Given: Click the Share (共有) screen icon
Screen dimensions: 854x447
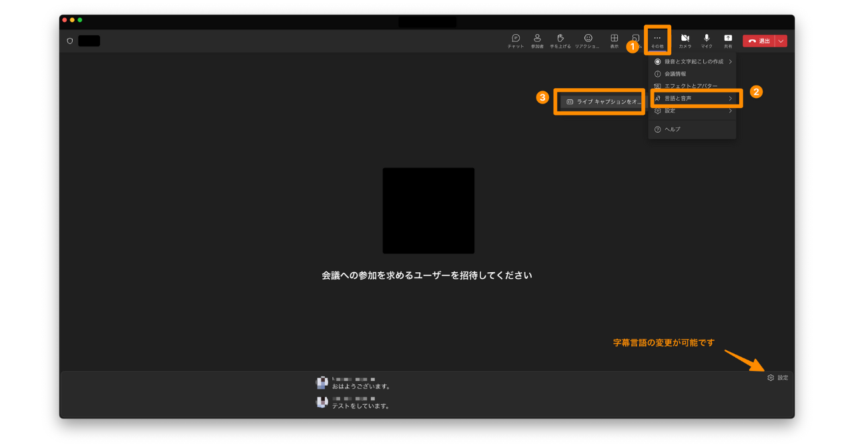Looking at the screenshot, I should [x=728, y=40].
